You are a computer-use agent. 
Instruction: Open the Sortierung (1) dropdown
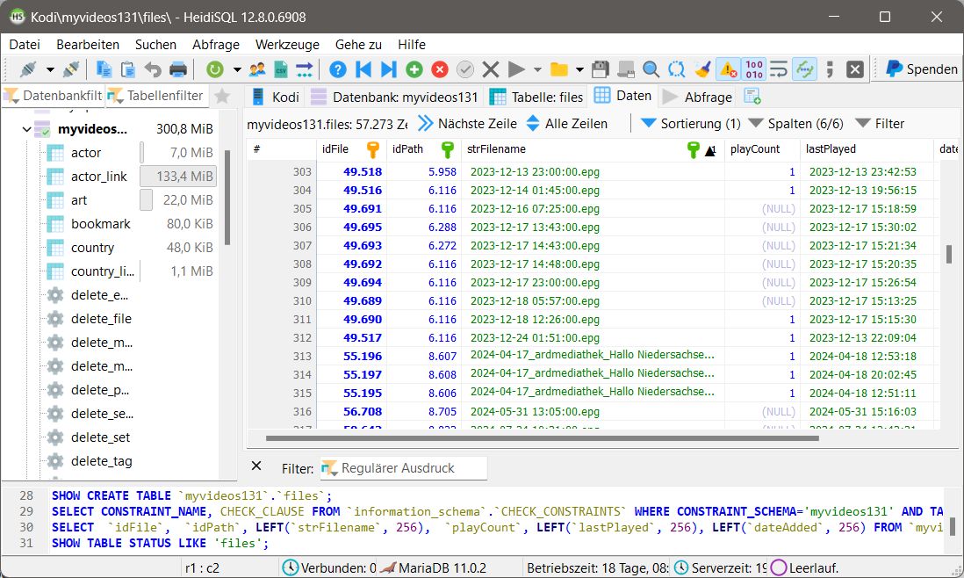(690, 124)
